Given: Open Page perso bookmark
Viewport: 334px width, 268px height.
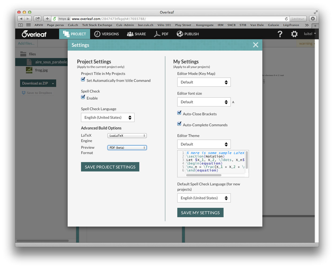Looking at the screenshot, I should [55, 25].
